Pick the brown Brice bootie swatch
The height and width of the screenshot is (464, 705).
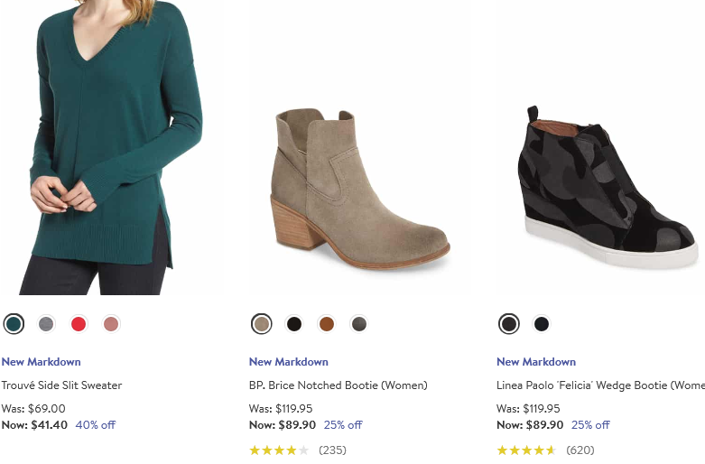point(327,324)
